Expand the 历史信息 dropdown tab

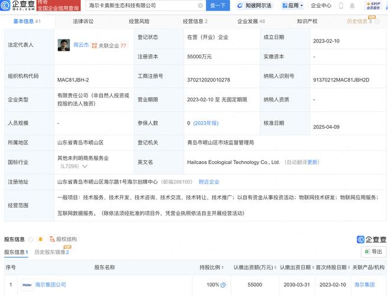(x=361, y=21)
